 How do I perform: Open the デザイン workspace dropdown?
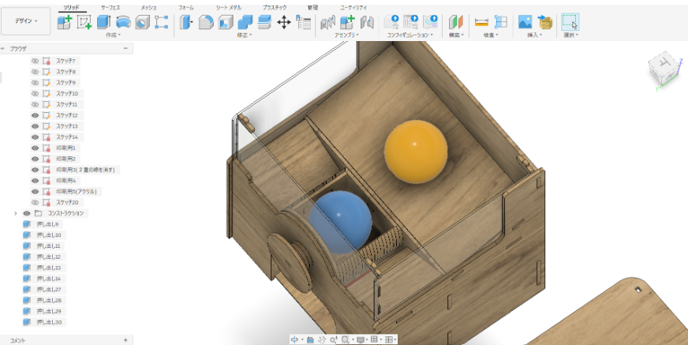(26, 21)
